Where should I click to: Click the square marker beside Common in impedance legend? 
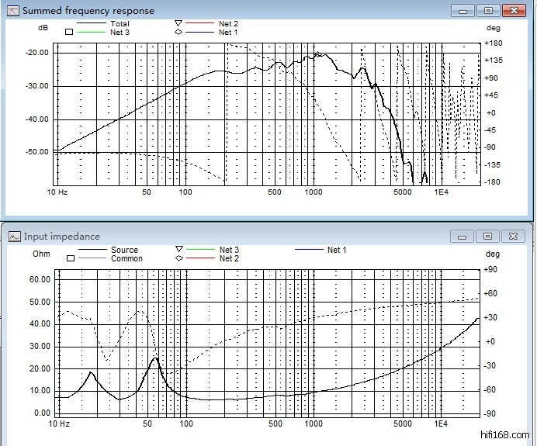point(69,258)
